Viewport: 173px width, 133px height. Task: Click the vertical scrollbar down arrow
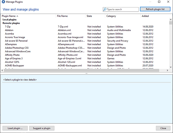tap(171, 67)
